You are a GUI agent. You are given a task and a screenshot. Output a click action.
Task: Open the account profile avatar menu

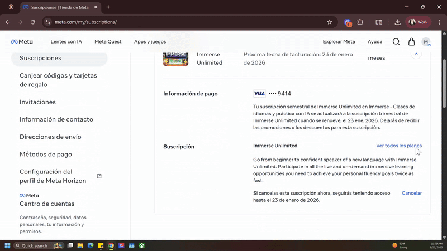point(426,42)
